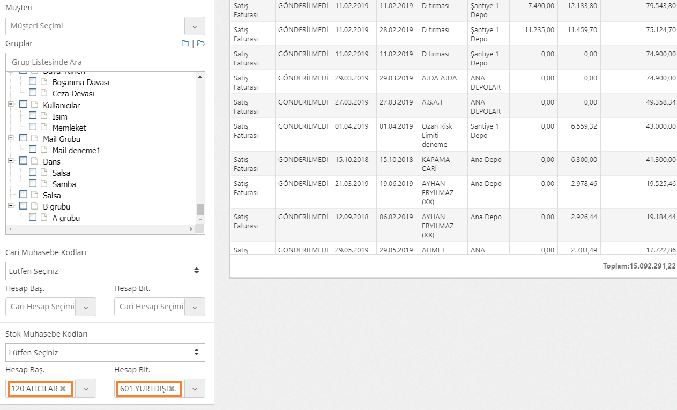This screenshot has width=677, height=410.
Task: Open the Stok Hesap Baş. dropdown arrow
Action: pos(86,389)
